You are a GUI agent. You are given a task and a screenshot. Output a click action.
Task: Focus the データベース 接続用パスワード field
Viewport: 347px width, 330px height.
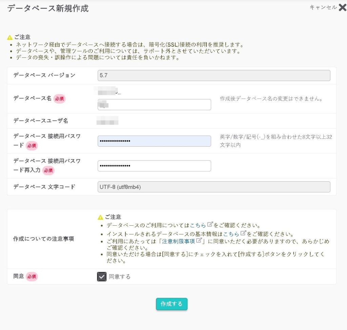click(x=154, y=141)
